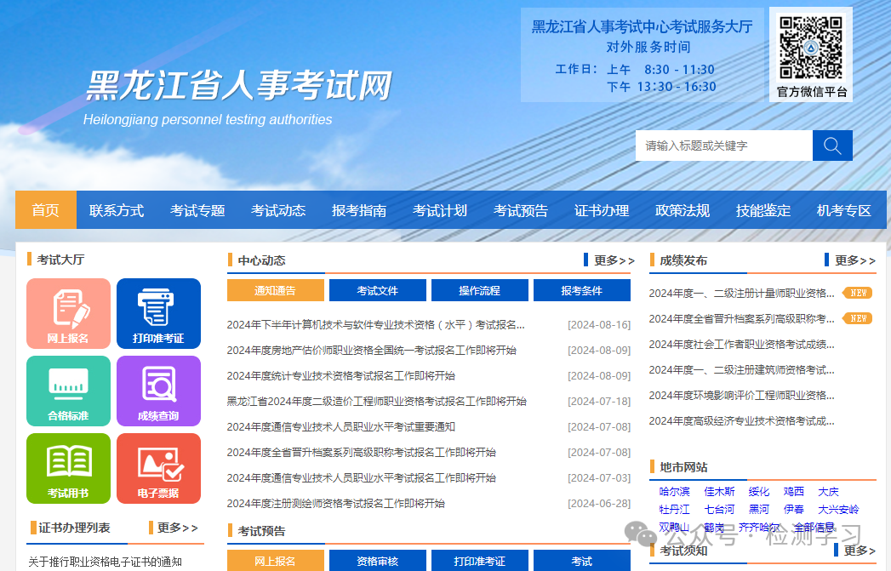Select 政策法规 from the navigation bar

pyautogui.click(x=682, y=210)
